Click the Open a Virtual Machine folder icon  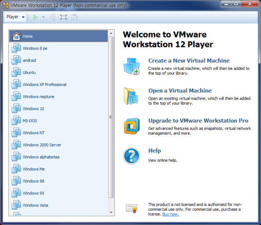point(131,96)
